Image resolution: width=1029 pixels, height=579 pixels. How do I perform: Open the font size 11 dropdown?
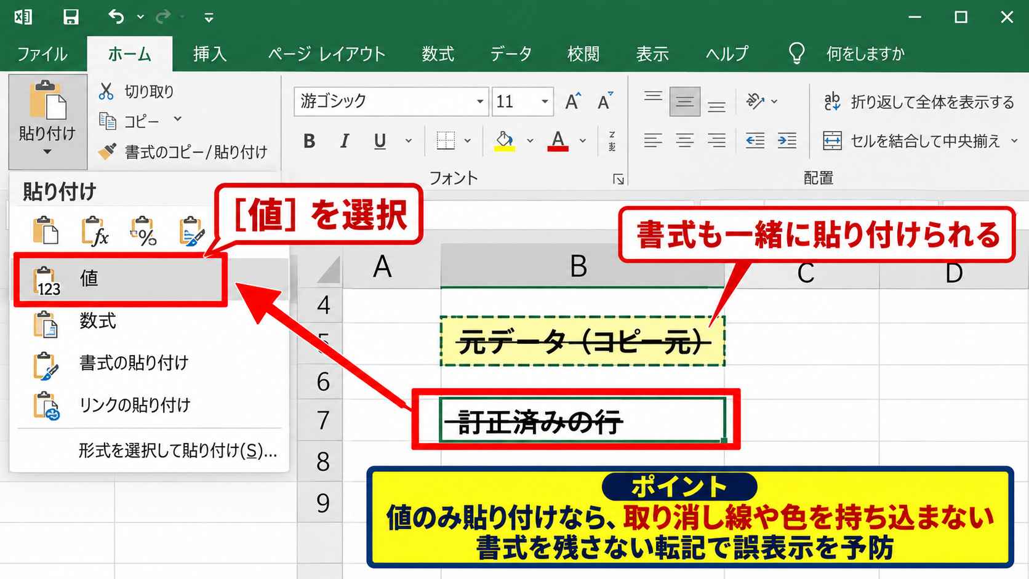pyautogui.click(x=545, y=102)
